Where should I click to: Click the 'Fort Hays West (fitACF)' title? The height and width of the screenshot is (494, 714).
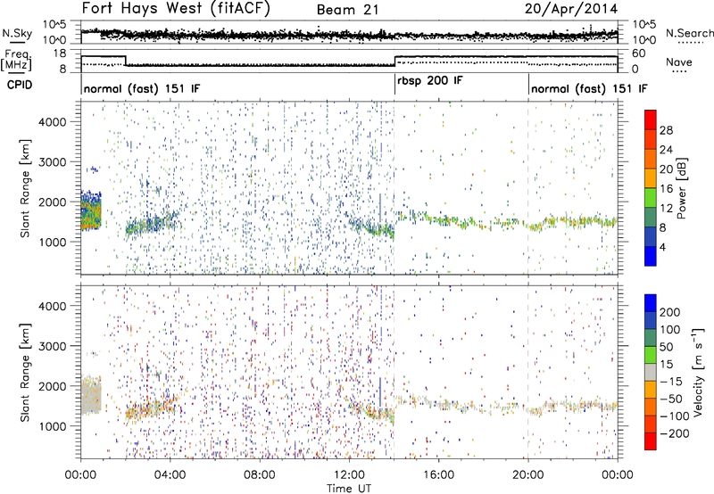point(176,9)
